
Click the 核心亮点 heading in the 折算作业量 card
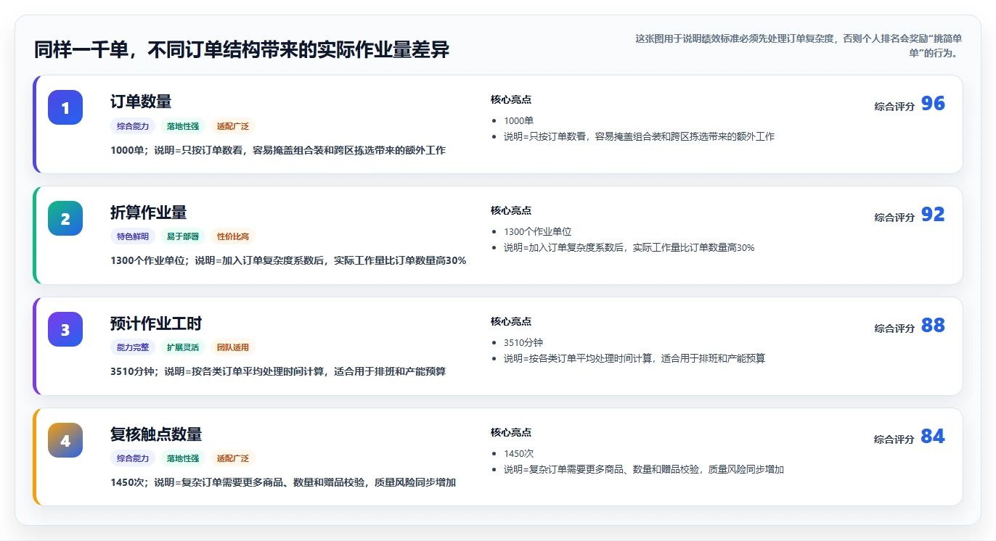[x=511, y=211]
